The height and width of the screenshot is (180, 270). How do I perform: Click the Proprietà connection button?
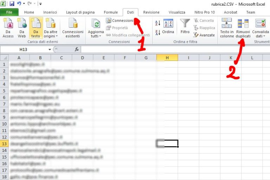(117, 28)
